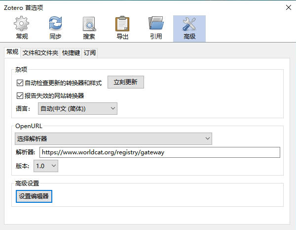Viewport: 296px width, 230px height.
Task: Switch to the 订阅 tab
Action: tap(90, 52)
